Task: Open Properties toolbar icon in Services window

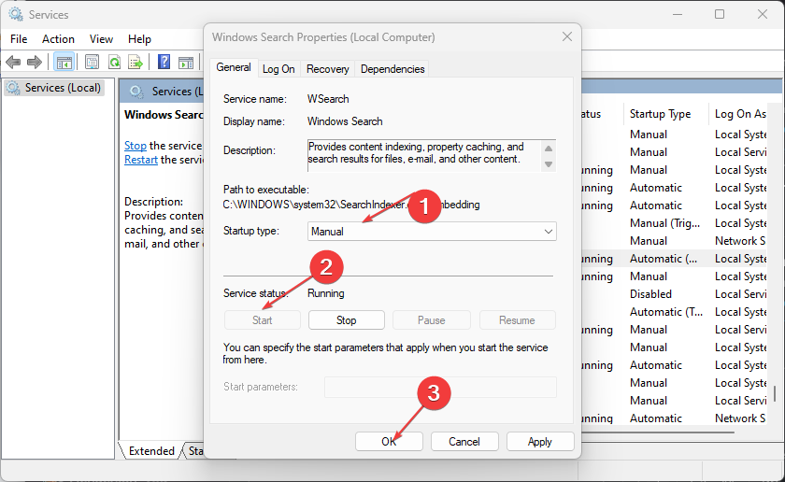Action: pyautogui.click(x=92, y=63)
